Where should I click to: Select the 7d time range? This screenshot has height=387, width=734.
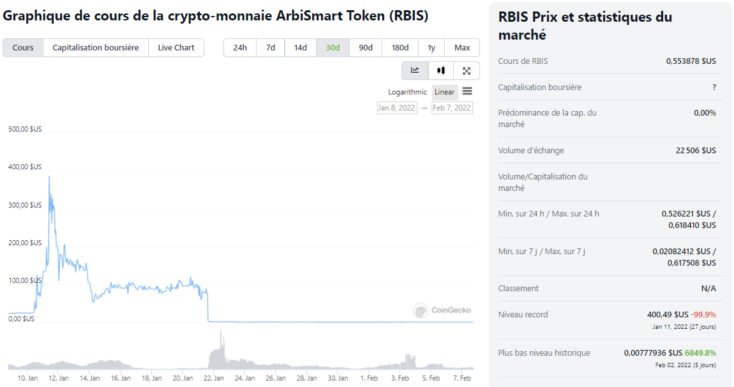coord(271,47)
